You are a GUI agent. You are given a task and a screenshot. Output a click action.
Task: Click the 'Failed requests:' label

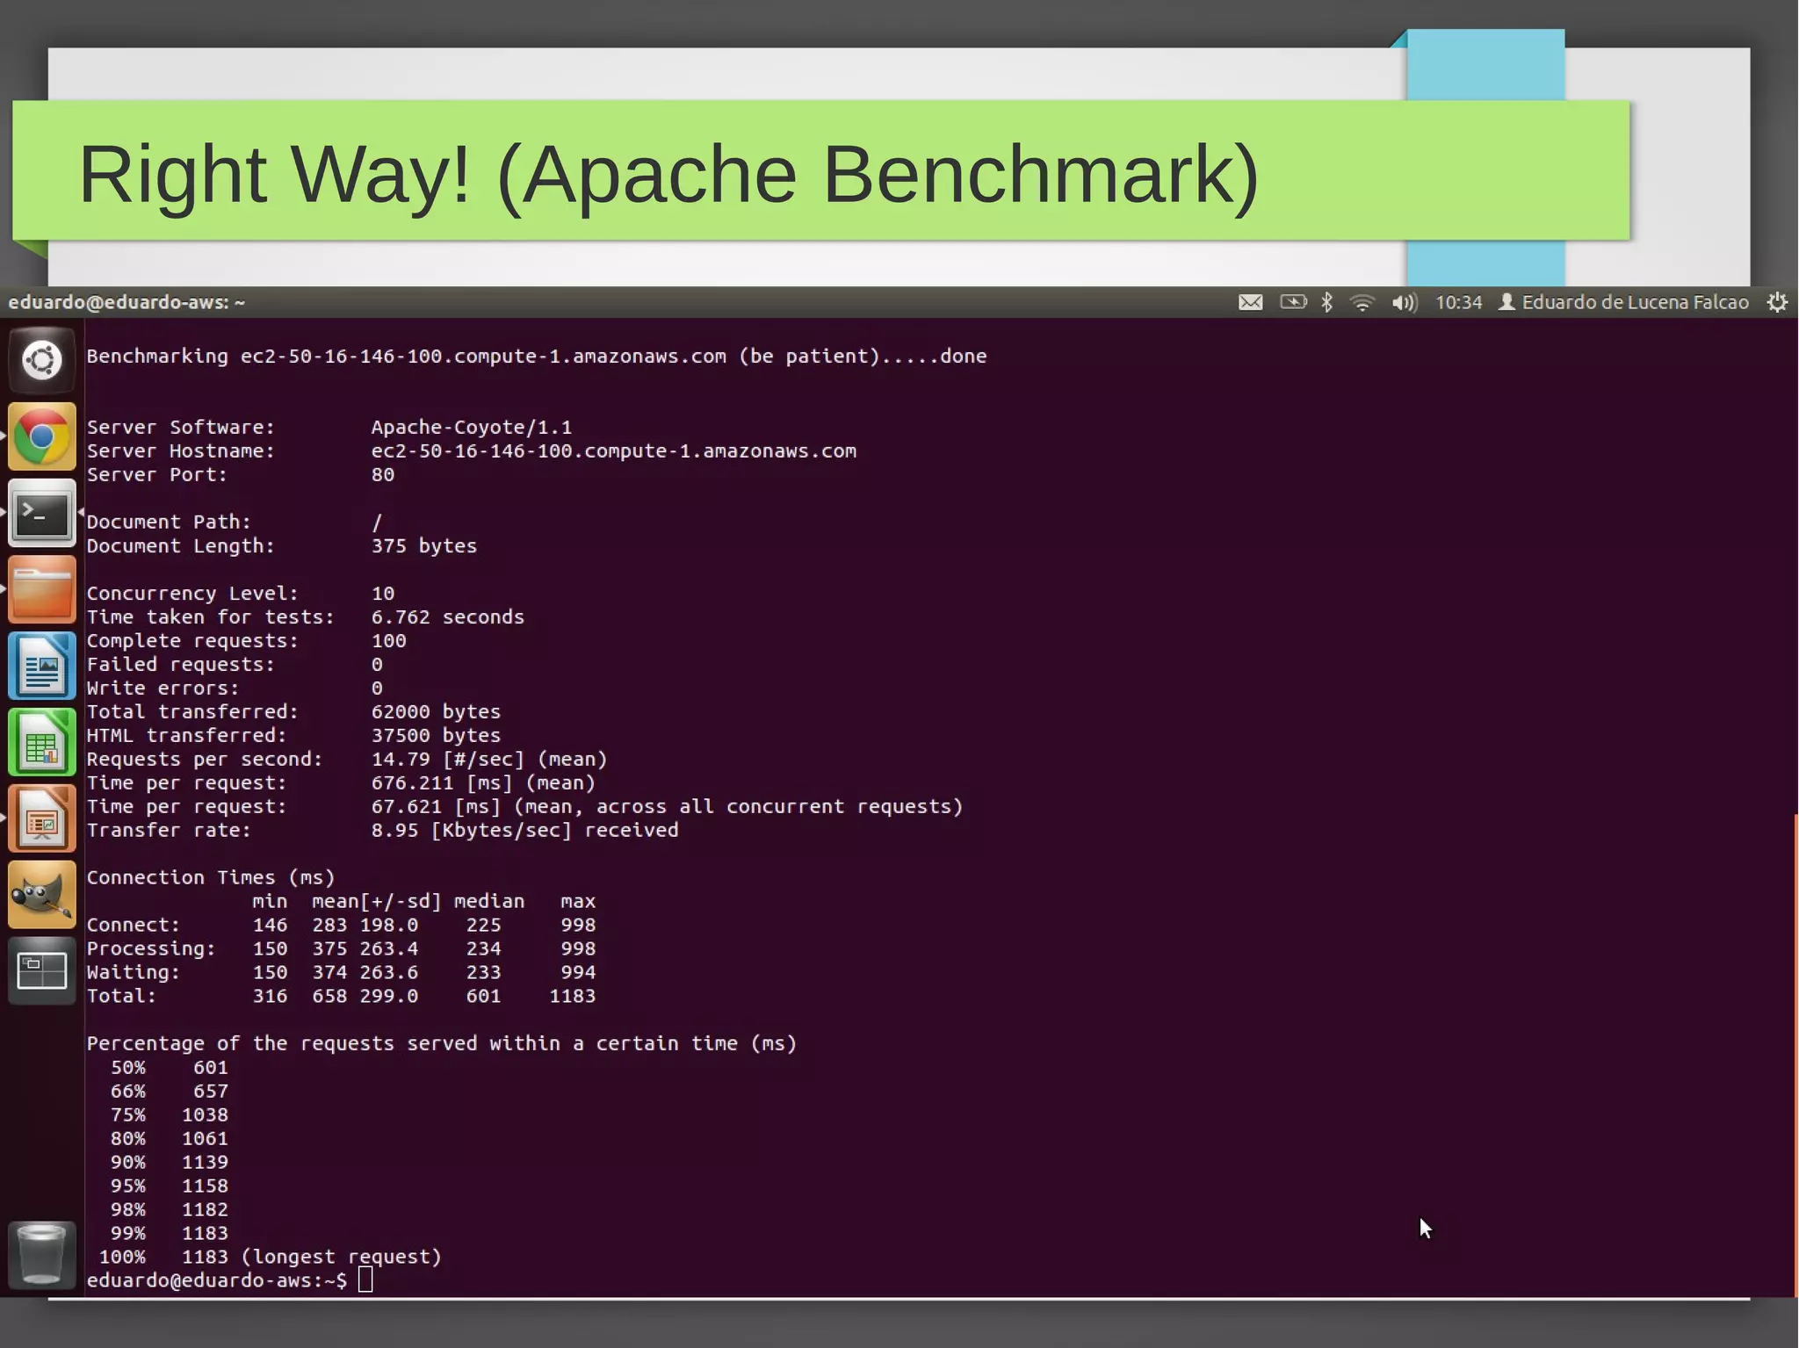coord(180,665)
